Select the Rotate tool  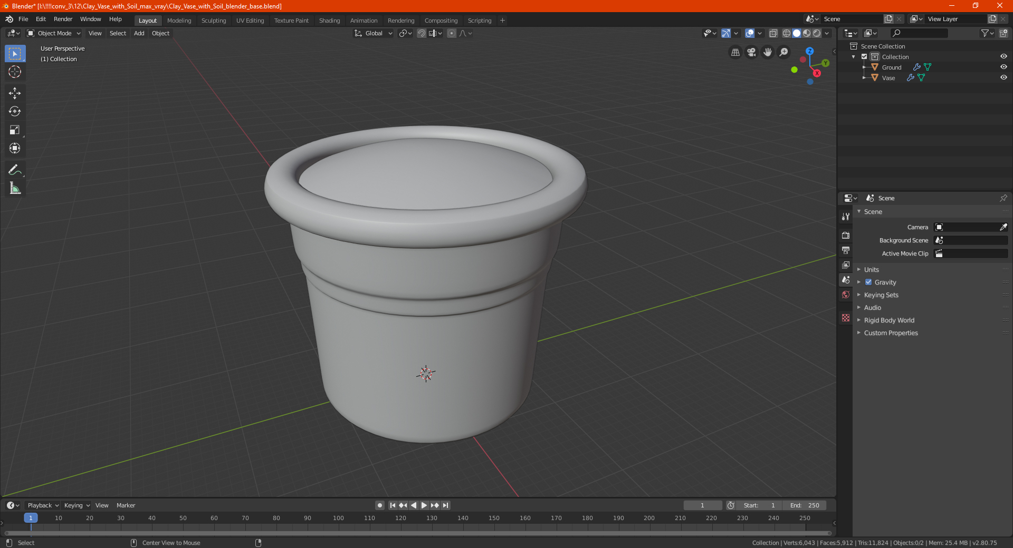(15, 111)
